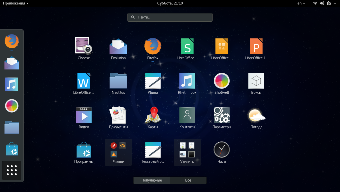Open the Контакты app
Viewport: 340px width, 192px height.
[187, 117]
